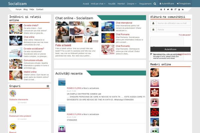The width and height of the screenshot is (200, 133).
Task: Expand the Despre dropdown menu
Action: coord(132,4)
